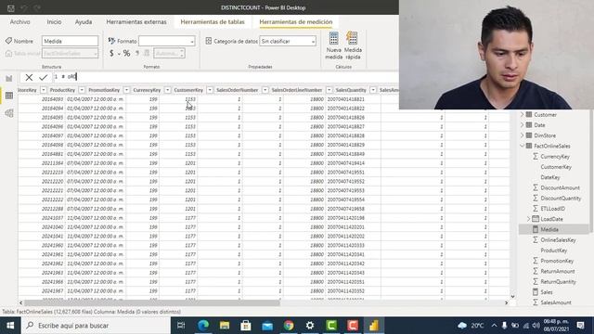Screen dimensions: 594x334
Task: Click inside the formula bar
Action: click(226, 77)
